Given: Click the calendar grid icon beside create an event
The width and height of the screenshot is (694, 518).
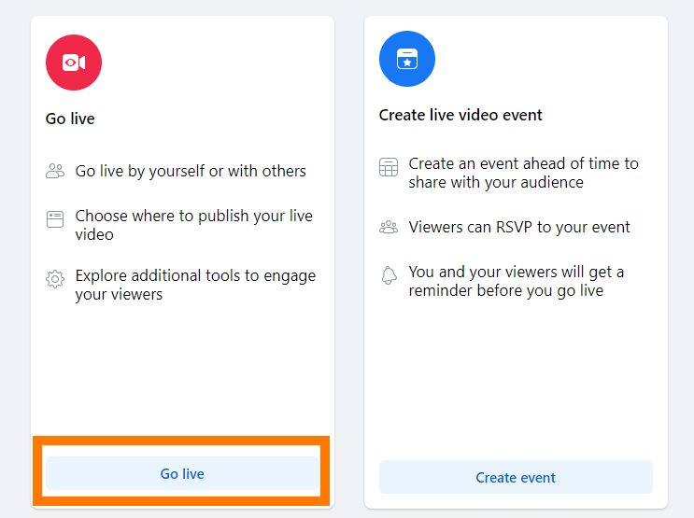Looking at the screenshot, I should pyautogui.click(x=389, y=168).
